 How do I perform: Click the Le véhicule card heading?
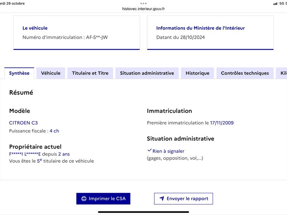coord(35,28)
